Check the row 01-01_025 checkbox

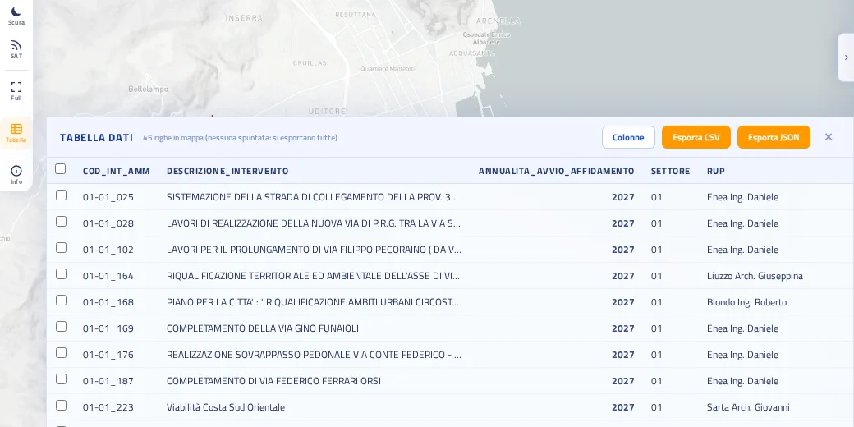61,195
